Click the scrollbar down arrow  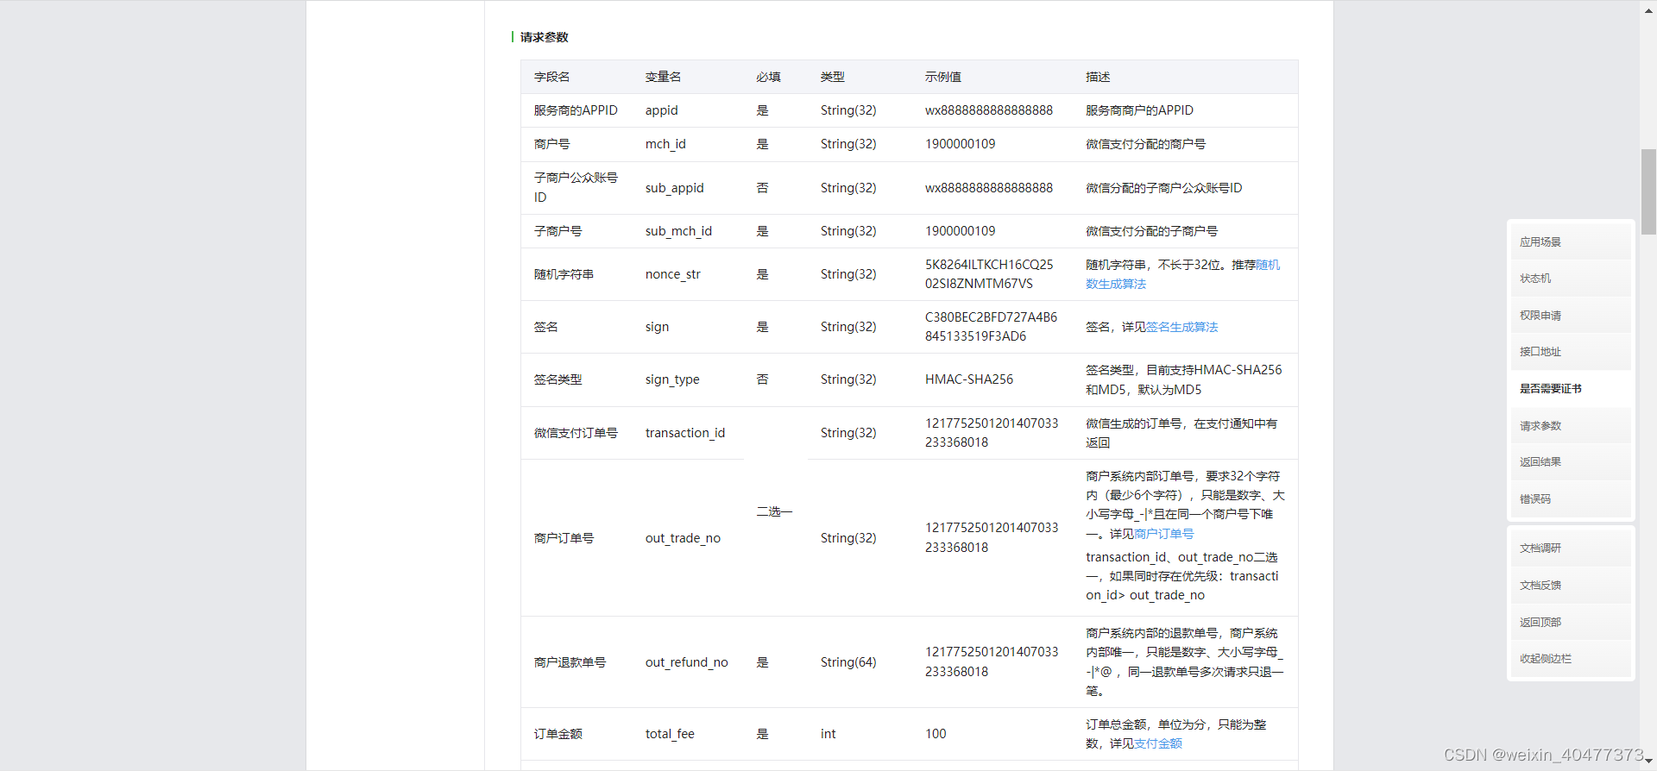pos(1648,762)
